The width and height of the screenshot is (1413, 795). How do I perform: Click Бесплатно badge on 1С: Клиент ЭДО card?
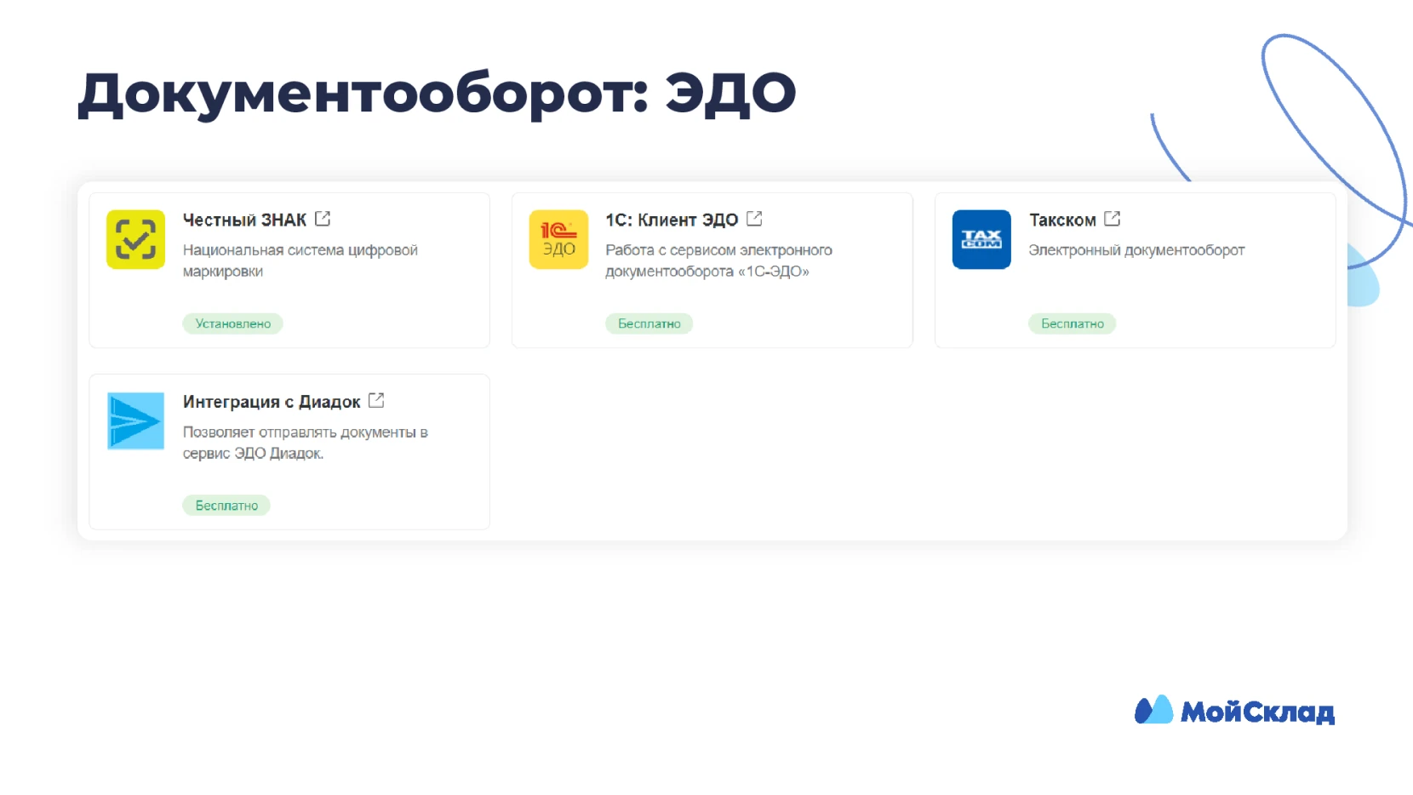click(x=649, y=323)
